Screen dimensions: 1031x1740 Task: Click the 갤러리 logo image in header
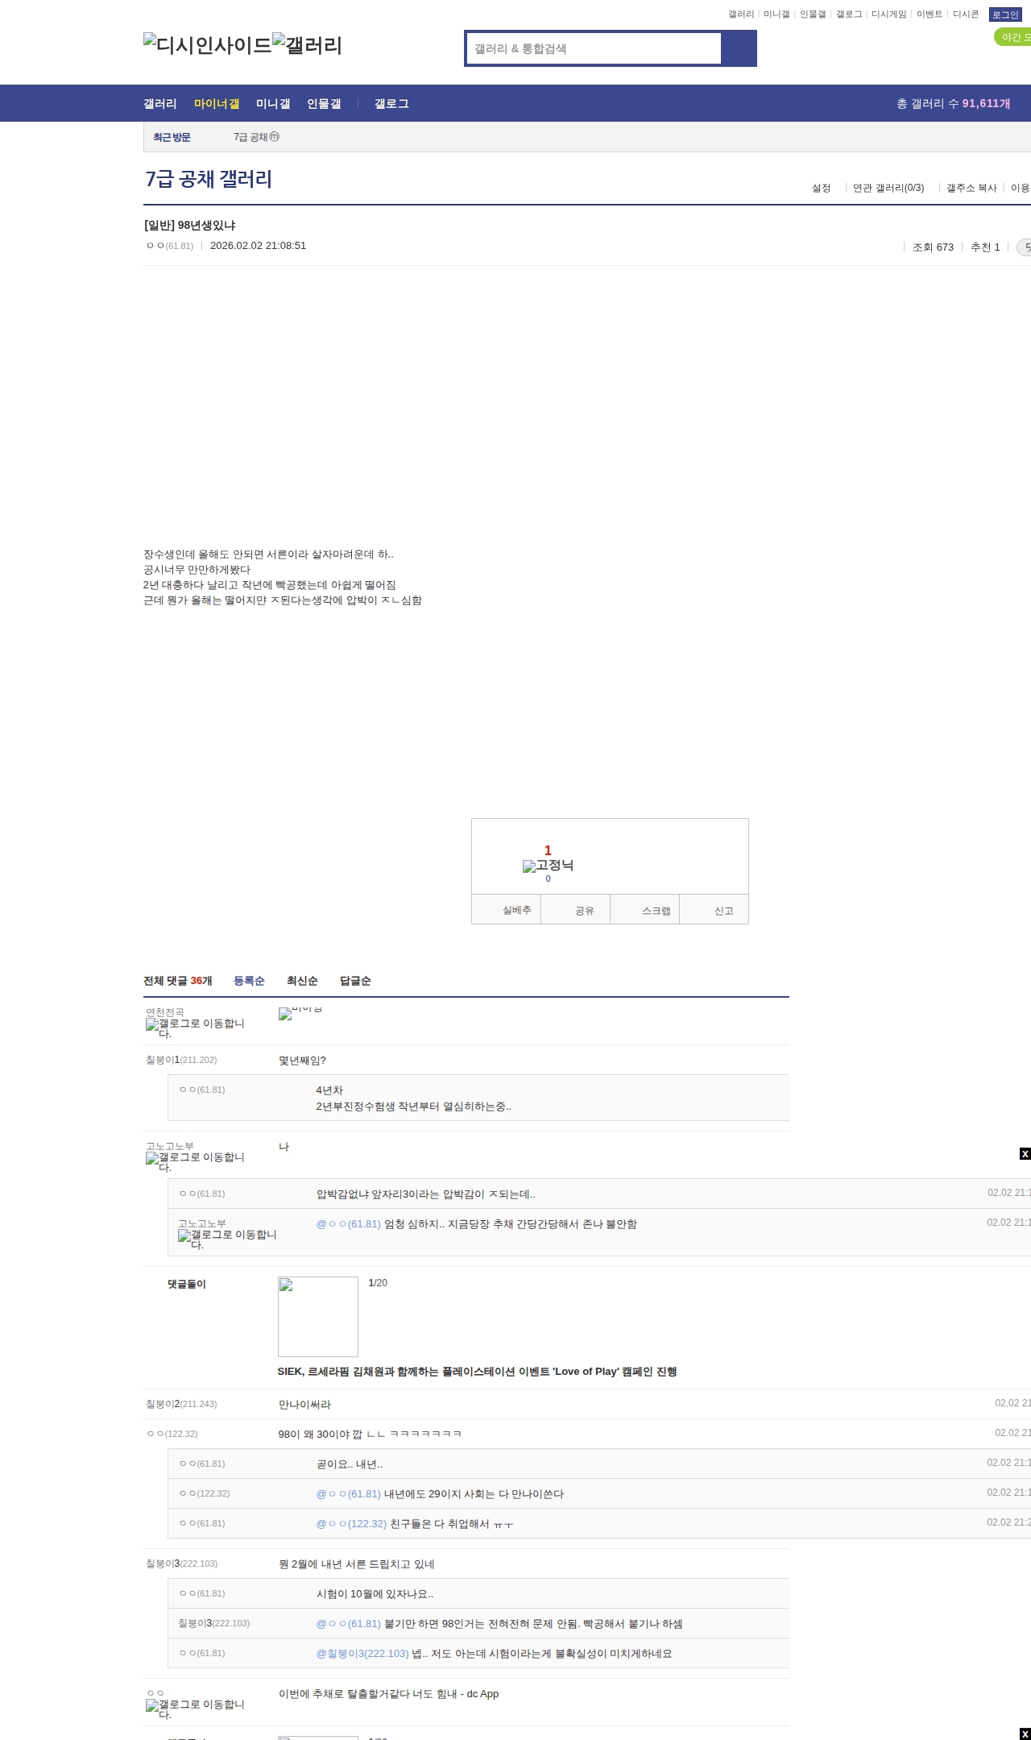tap(307, 45)
